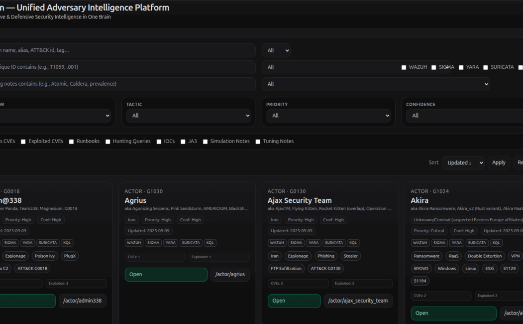Click the ATT&CK G0130 tag
The image size is (523, 324).
click(x=325, y=269)
